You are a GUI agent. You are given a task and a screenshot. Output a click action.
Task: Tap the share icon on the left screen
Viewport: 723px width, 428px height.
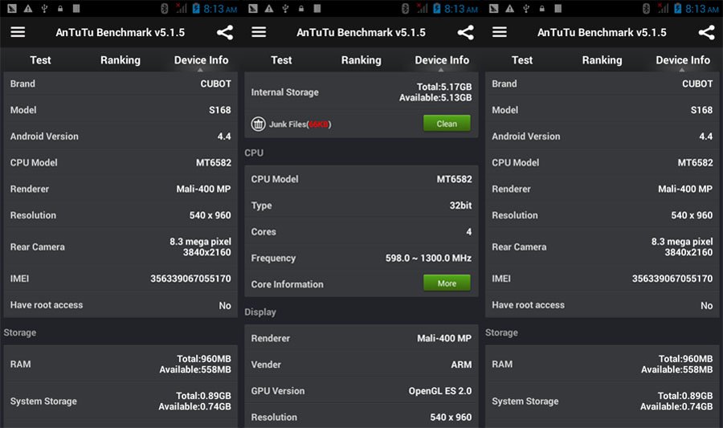(225, 32)
